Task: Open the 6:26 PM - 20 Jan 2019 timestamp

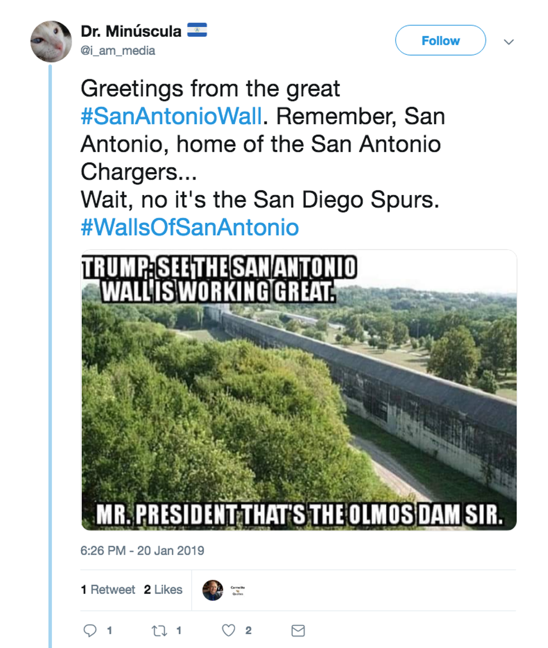Action: point(142,551)
